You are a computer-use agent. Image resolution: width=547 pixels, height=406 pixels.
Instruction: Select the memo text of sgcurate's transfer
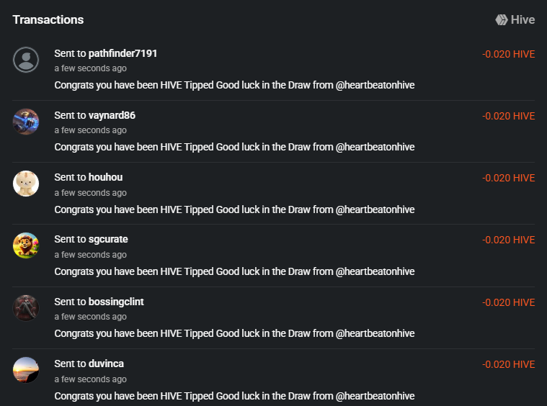(x=234, y=271)
